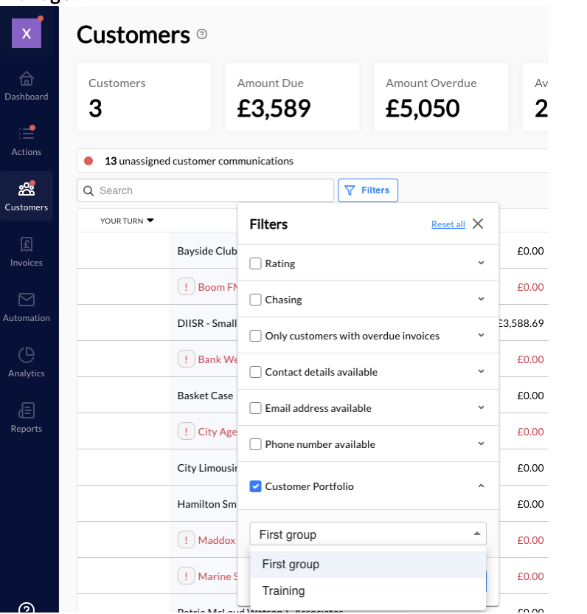Open the Dashboard home icon

(27, 78)
